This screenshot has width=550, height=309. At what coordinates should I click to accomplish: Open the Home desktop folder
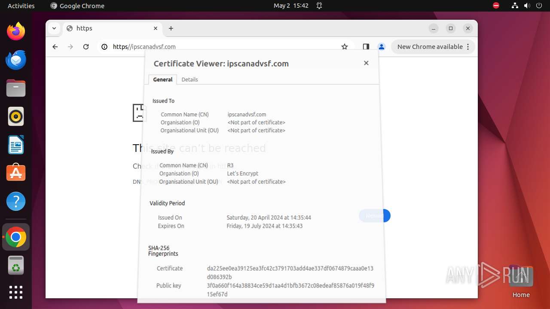tap(521, 282)
